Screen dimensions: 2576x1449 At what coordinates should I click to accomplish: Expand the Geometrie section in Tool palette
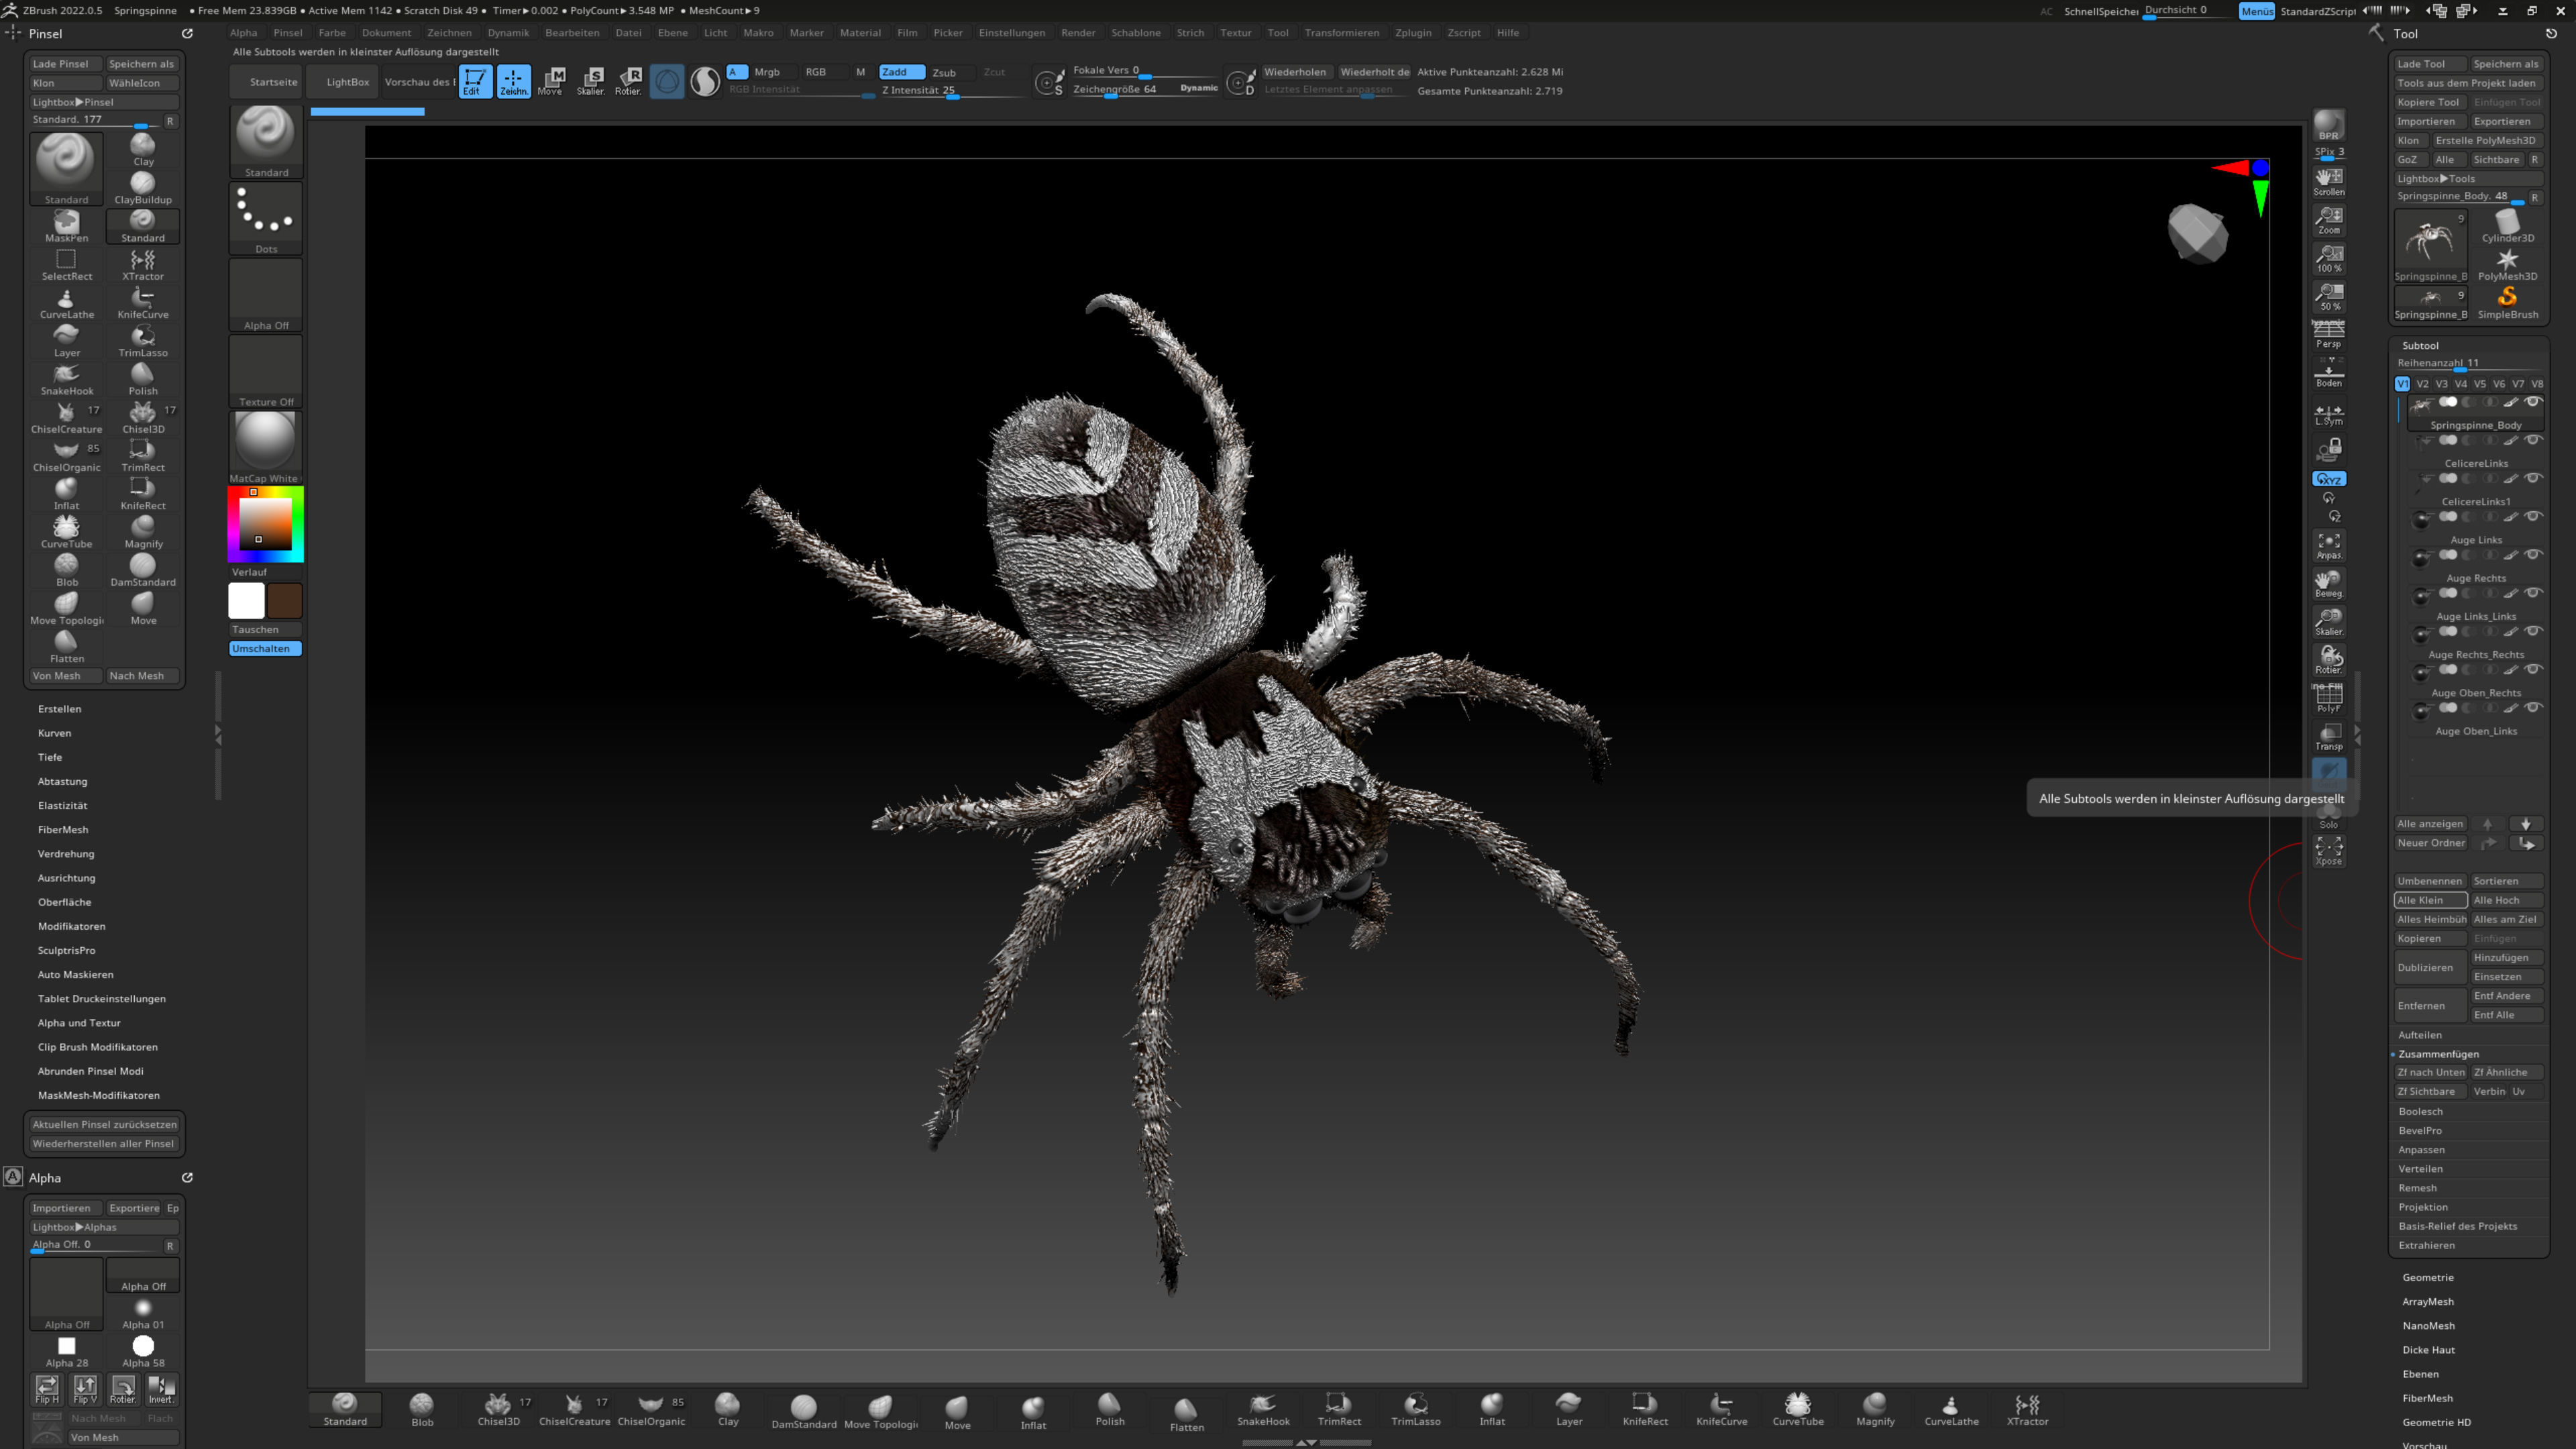coord(2427,1277)
